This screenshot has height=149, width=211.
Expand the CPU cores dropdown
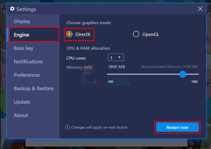(x=116, y=57)
